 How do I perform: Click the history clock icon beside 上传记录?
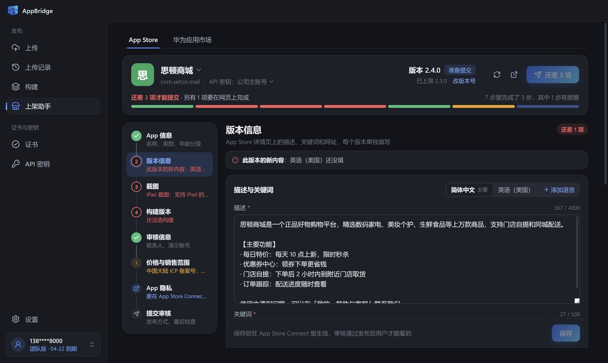(16, 67)
